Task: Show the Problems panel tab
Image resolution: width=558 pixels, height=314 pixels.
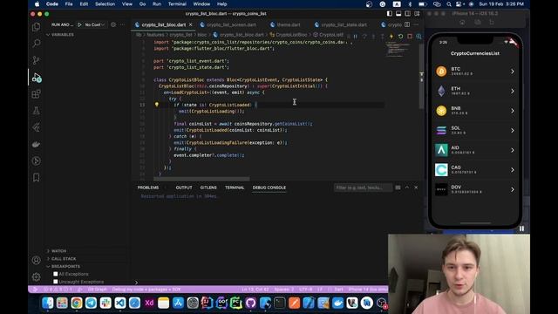Action: pos(148,188)
